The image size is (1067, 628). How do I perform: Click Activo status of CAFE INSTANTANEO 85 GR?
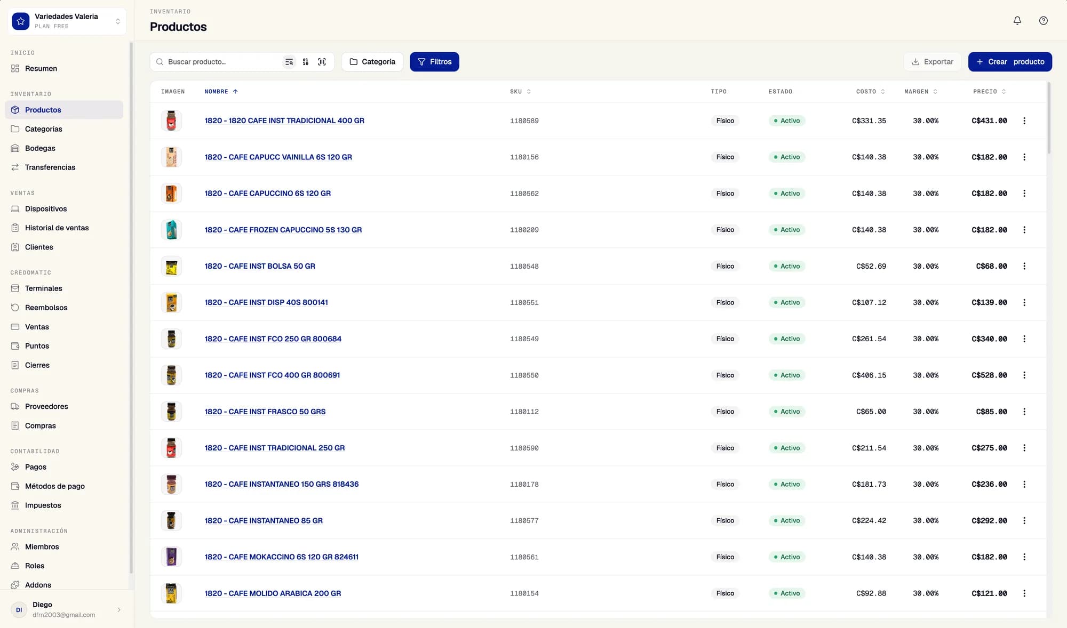[x=787, y=521]
